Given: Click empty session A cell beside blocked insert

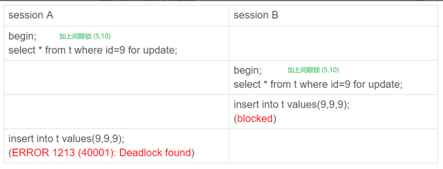Looking at the screenshot, I should [x=116, y=112].
